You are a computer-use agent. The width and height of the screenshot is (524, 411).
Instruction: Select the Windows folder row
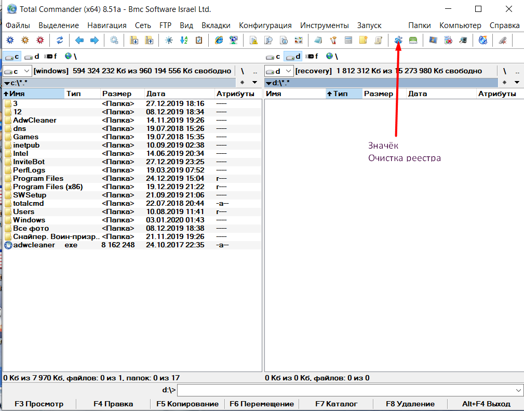(x=132, y=220)
